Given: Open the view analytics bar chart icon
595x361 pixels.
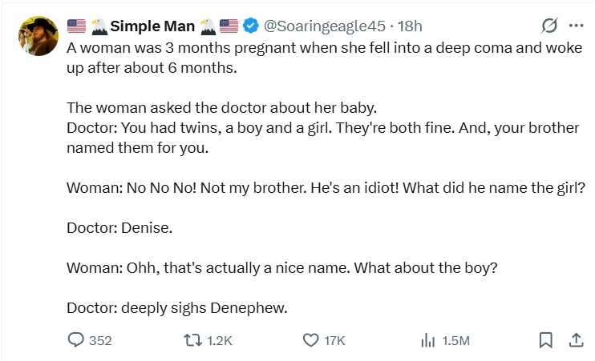Looking at the screenshot, I should point(427,340).
